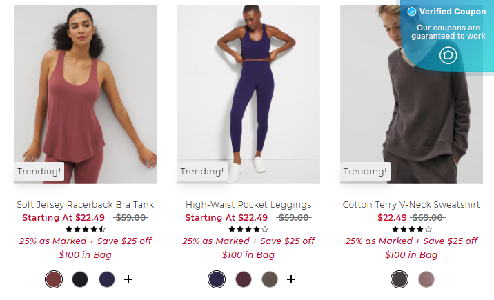Choose the olive-gray swatch for Pocket Leggings

click(270, 279)
